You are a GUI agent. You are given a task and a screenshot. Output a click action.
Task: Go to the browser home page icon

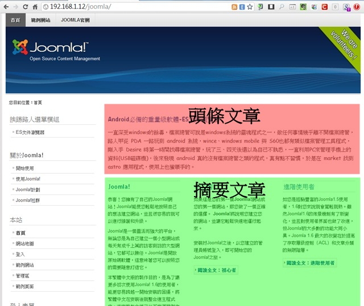pos(35,7)
